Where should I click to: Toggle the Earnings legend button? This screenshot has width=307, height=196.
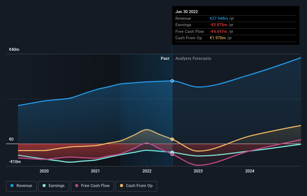[53, 186]
